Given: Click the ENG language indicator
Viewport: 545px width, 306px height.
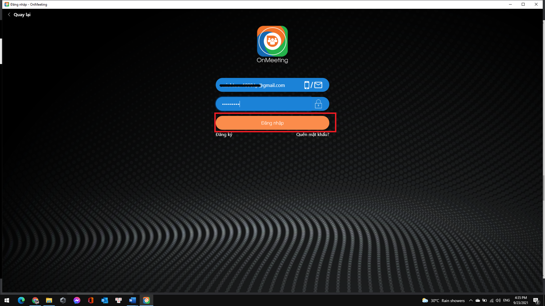Looking at the screenshot, I should [507, 300].
